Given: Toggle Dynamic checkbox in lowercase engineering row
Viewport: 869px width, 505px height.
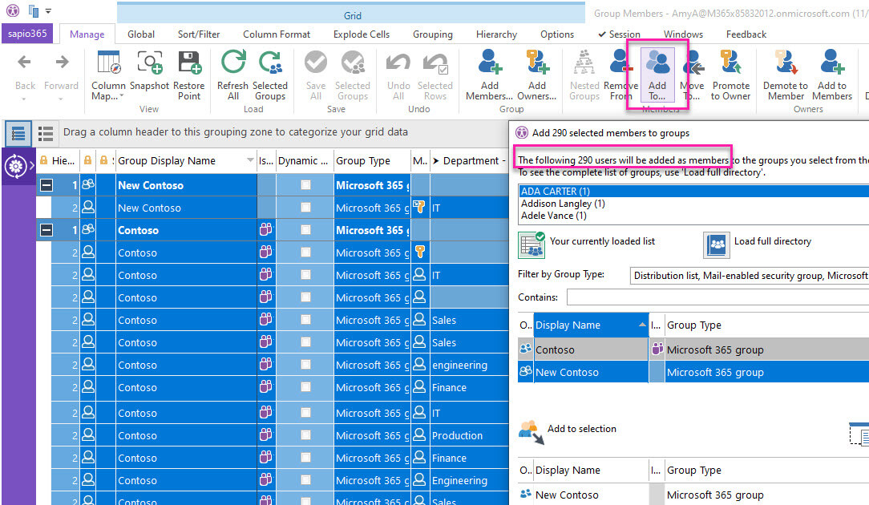Looking at the screenshot, I should pos(305,365).
